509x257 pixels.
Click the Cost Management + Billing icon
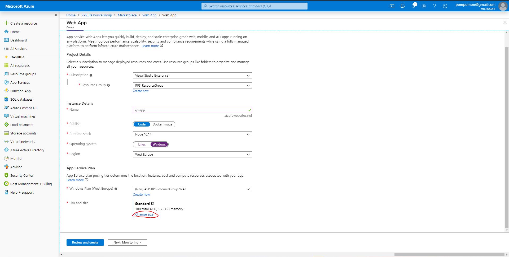pyautogui.click(x=6, y=184)
